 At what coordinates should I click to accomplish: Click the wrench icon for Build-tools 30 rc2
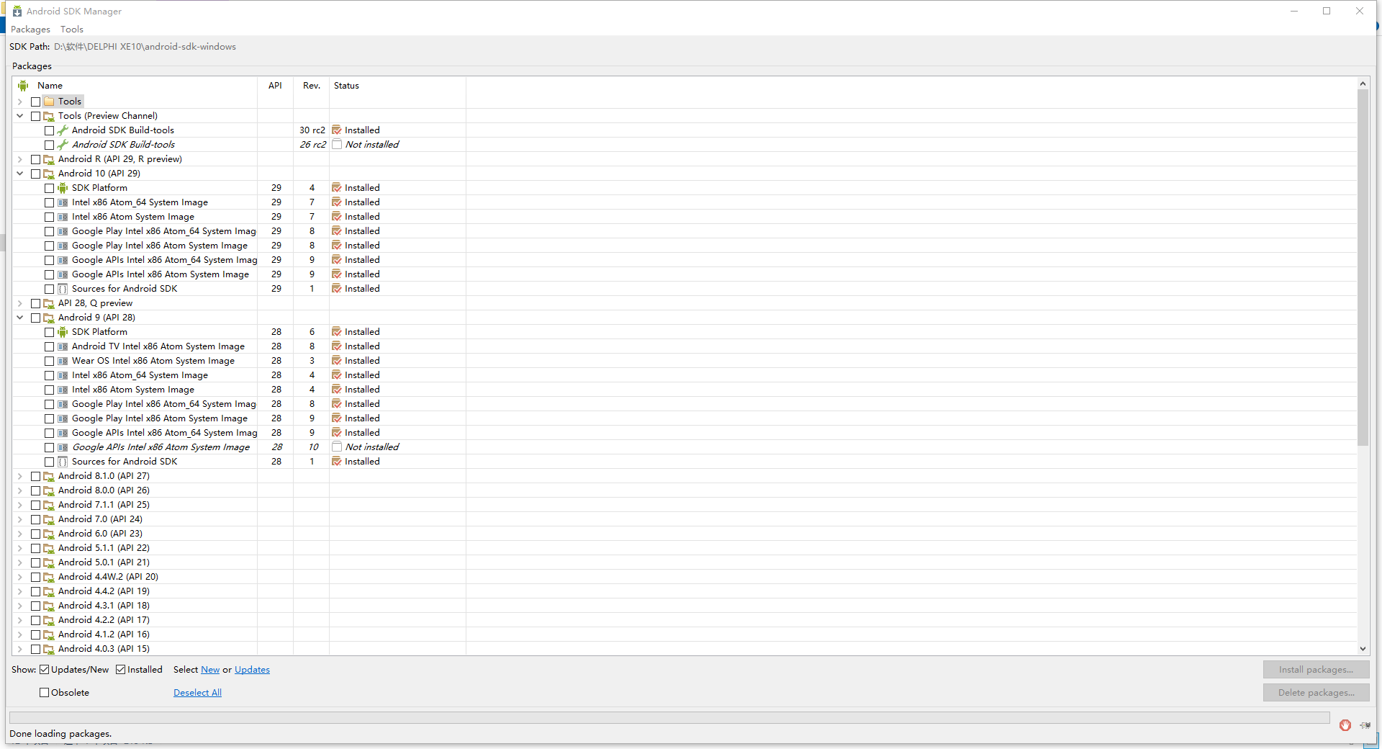point(63,130)
